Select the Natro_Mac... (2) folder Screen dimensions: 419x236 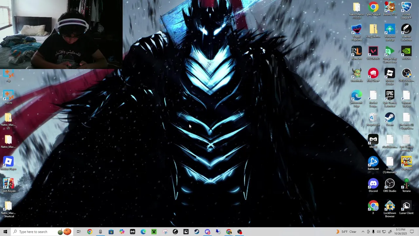point(8,121)
